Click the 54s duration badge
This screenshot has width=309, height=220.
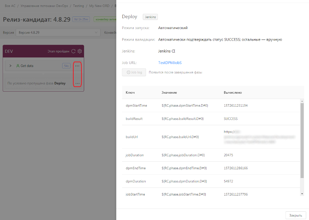pos(66,66)
